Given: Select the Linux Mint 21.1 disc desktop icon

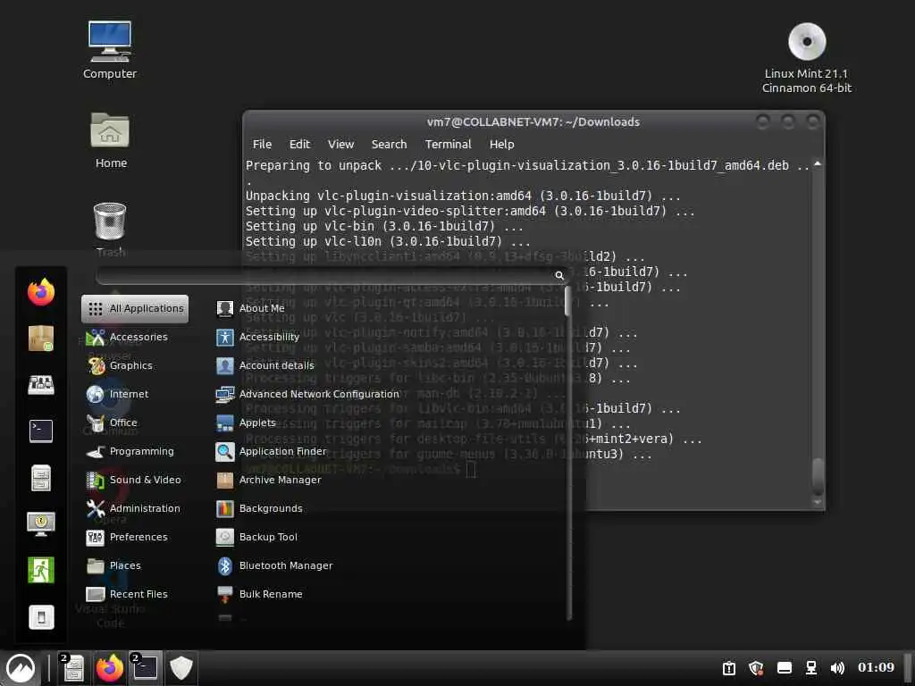Looking at the screenshot, I should pyautogui.click(x=807, y=58).
